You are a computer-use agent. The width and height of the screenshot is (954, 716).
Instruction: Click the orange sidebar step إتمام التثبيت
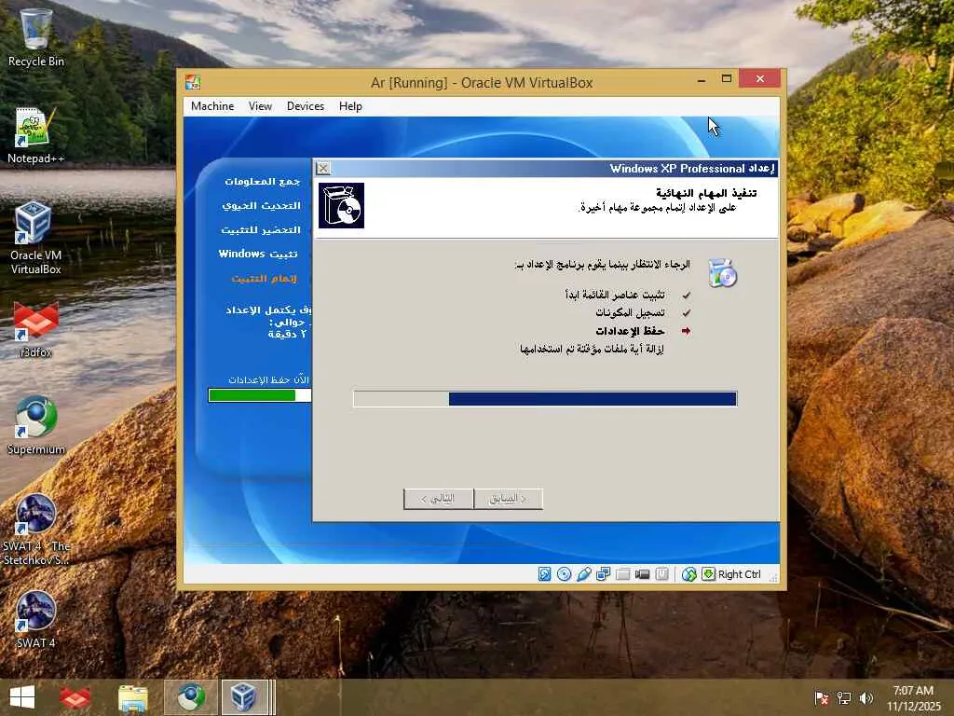tap(264, 279)
